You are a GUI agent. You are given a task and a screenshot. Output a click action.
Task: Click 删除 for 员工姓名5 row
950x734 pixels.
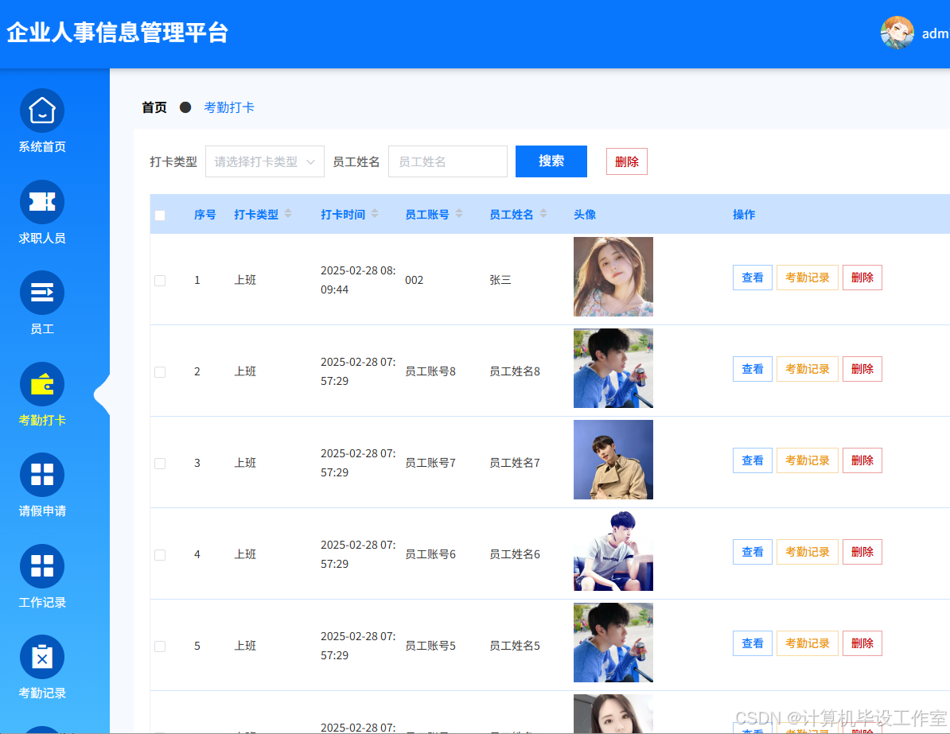tap(862, 643)
